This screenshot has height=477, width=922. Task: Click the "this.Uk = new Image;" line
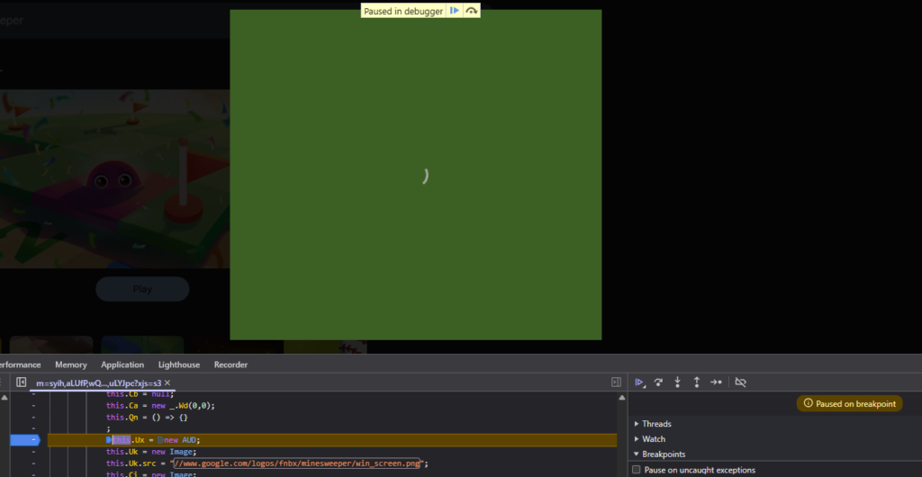tap(151, 452)
